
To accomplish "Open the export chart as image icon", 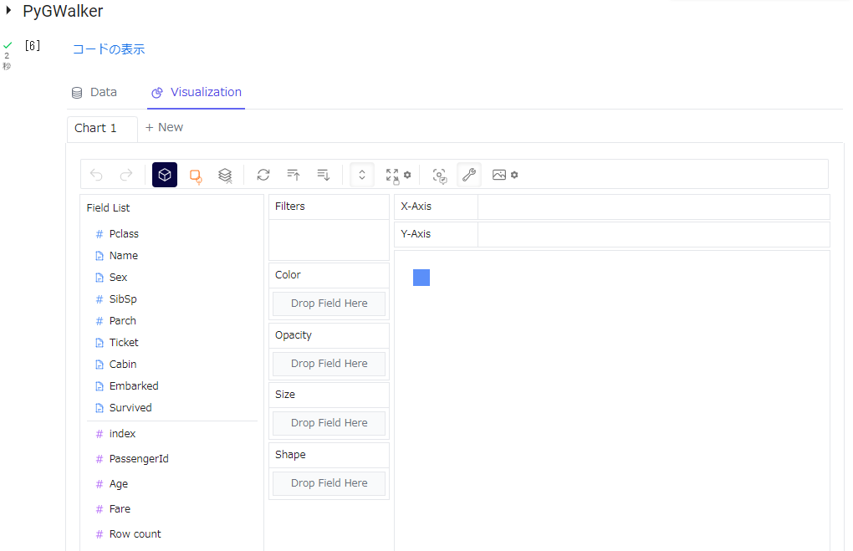I will coord(499,175).
